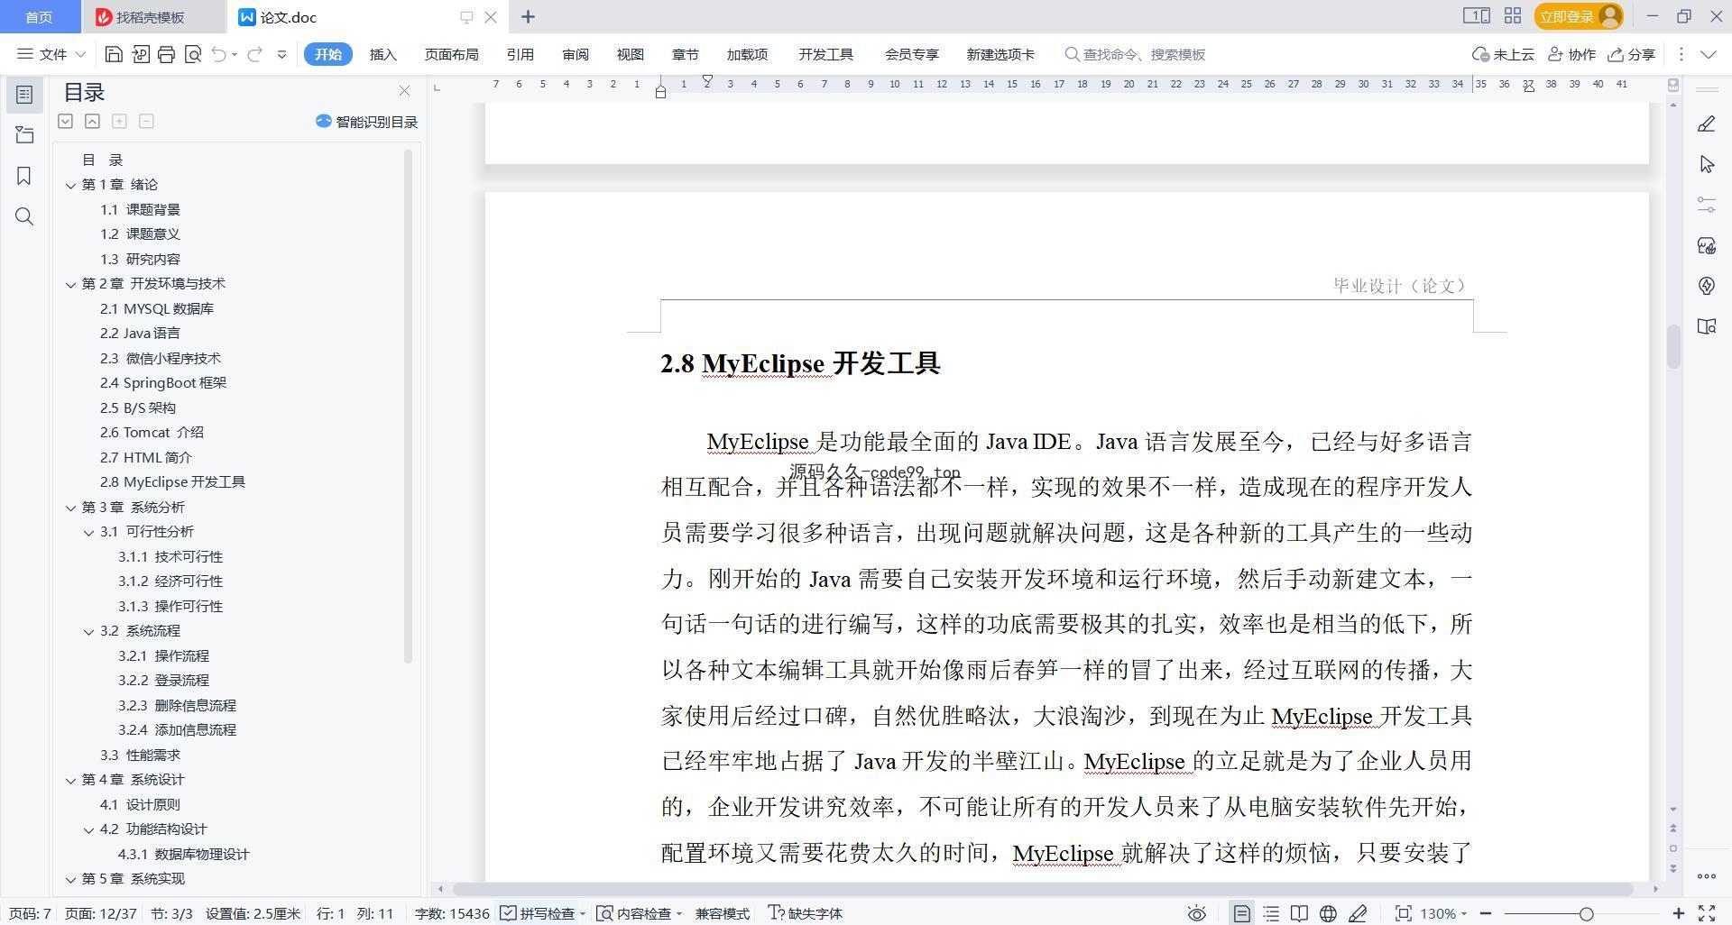1732x925 pixels.
Task: Open the search sidebar icon
Action: (x=24, y=216)
